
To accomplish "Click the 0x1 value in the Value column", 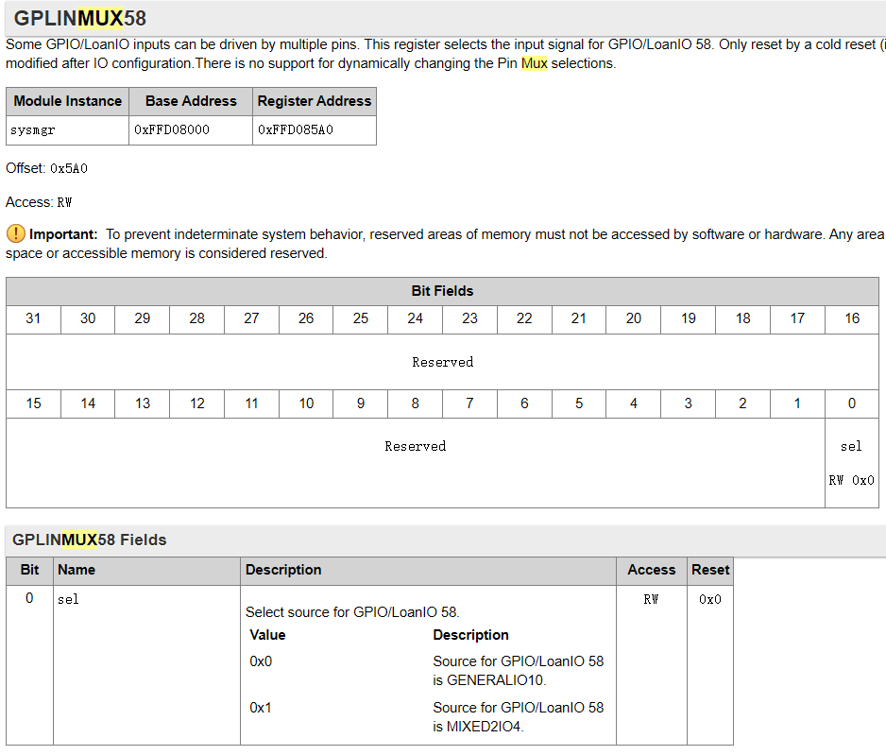I will tap(261, 708).
